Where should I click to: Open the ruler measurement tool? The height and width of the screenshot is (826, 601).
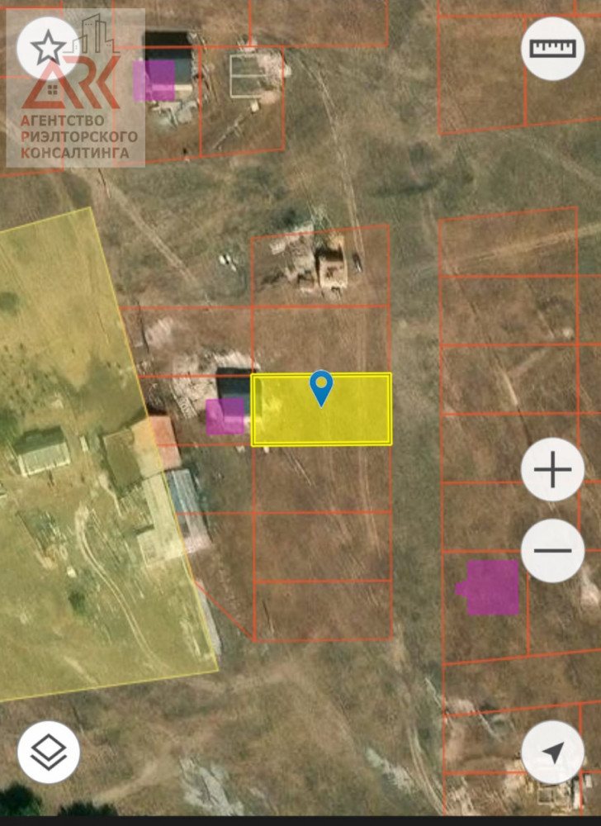552,48
